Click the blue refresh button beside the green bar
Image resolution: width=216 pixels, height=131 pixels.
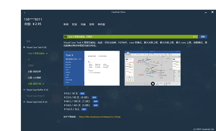(203, 37)
